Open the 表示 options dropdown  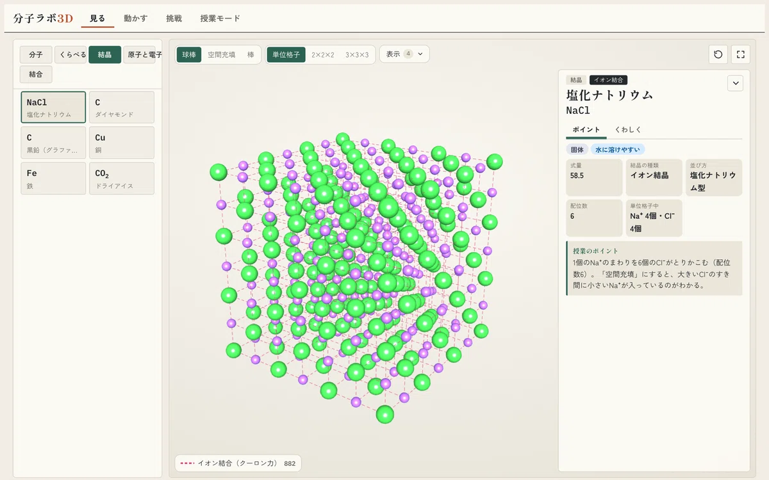[404, 54]
